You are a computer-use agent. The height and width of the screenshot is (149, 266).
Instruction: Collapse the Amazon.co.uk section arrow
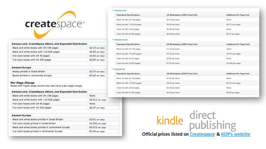113,40
